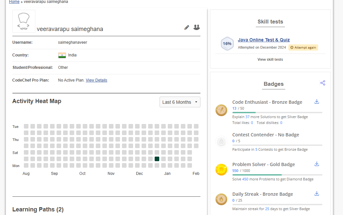The image size is (343, 215).
Task: Click the Attempt again button
Action: coord(303,47)
